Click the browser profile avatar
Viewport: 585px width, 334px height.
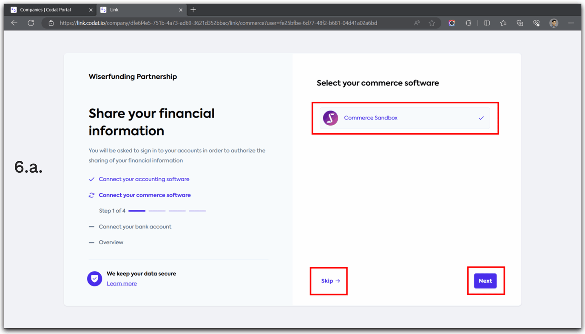pos(554,23)
